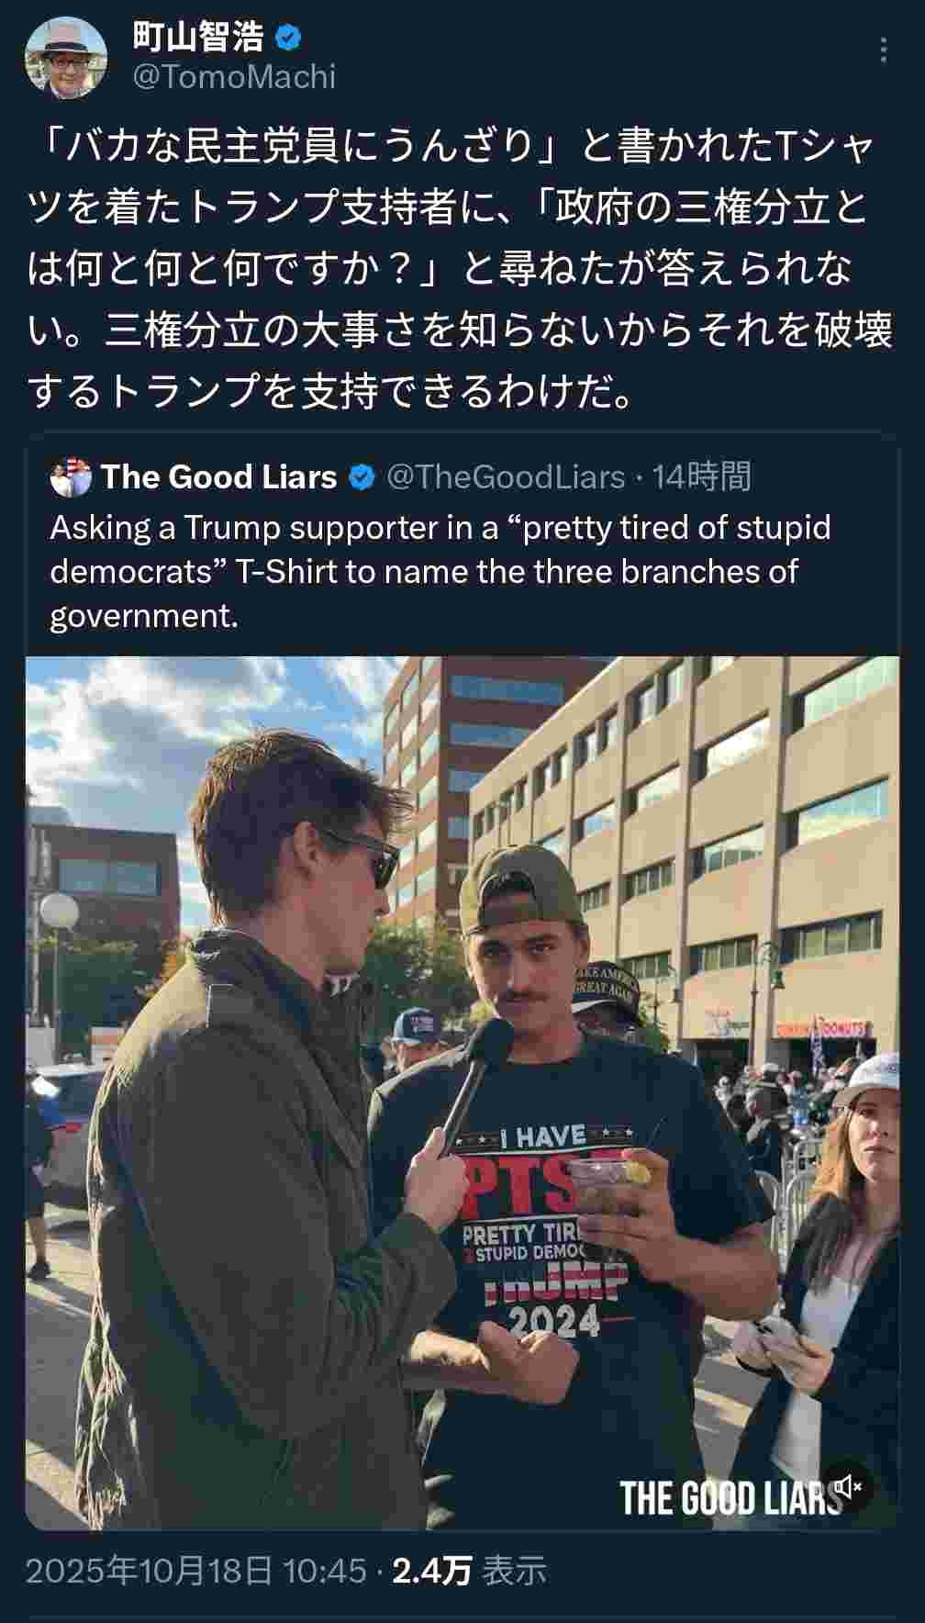Open 町山智浩's profile avatar

pyautogui.click(x=61, y=57)
